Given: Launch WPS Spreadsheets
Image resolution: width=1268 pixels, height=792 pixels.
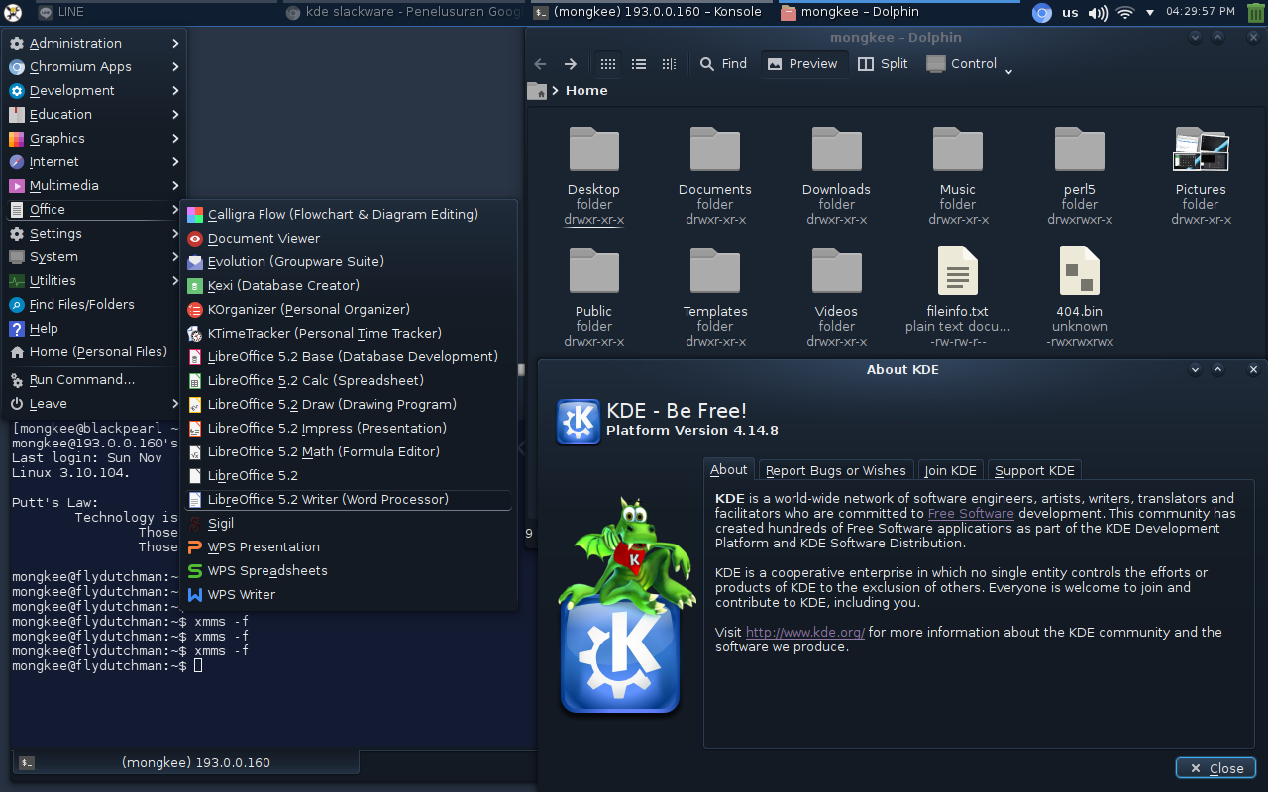Looking at the screenshot, I should pos(348,571).
